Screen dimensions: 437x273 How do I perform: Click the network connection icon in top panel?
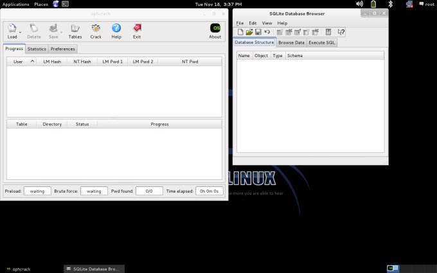pos(409,4)
